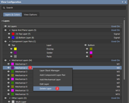Hide the Mechanical 1 layer
The image size is (129, 103).
click(x=8, y=64)
